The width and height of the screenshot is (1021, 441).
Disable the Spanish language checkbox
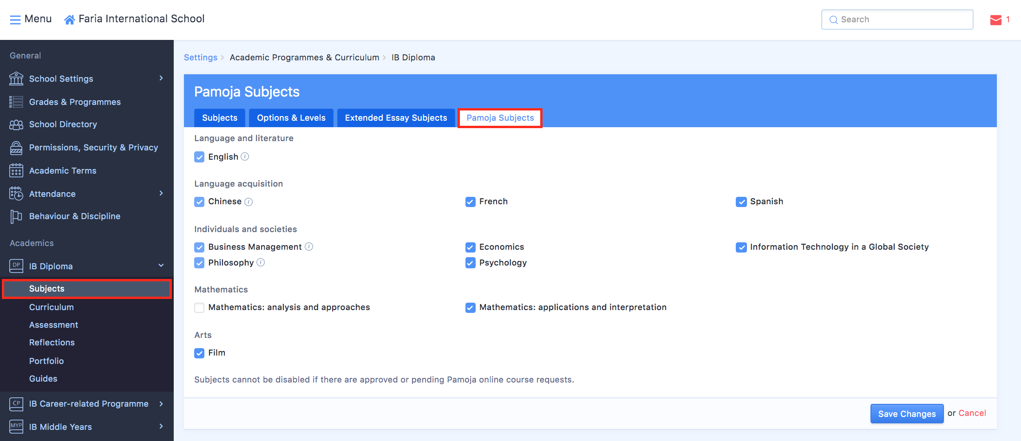pyautogui.click(x=741, y=202)
